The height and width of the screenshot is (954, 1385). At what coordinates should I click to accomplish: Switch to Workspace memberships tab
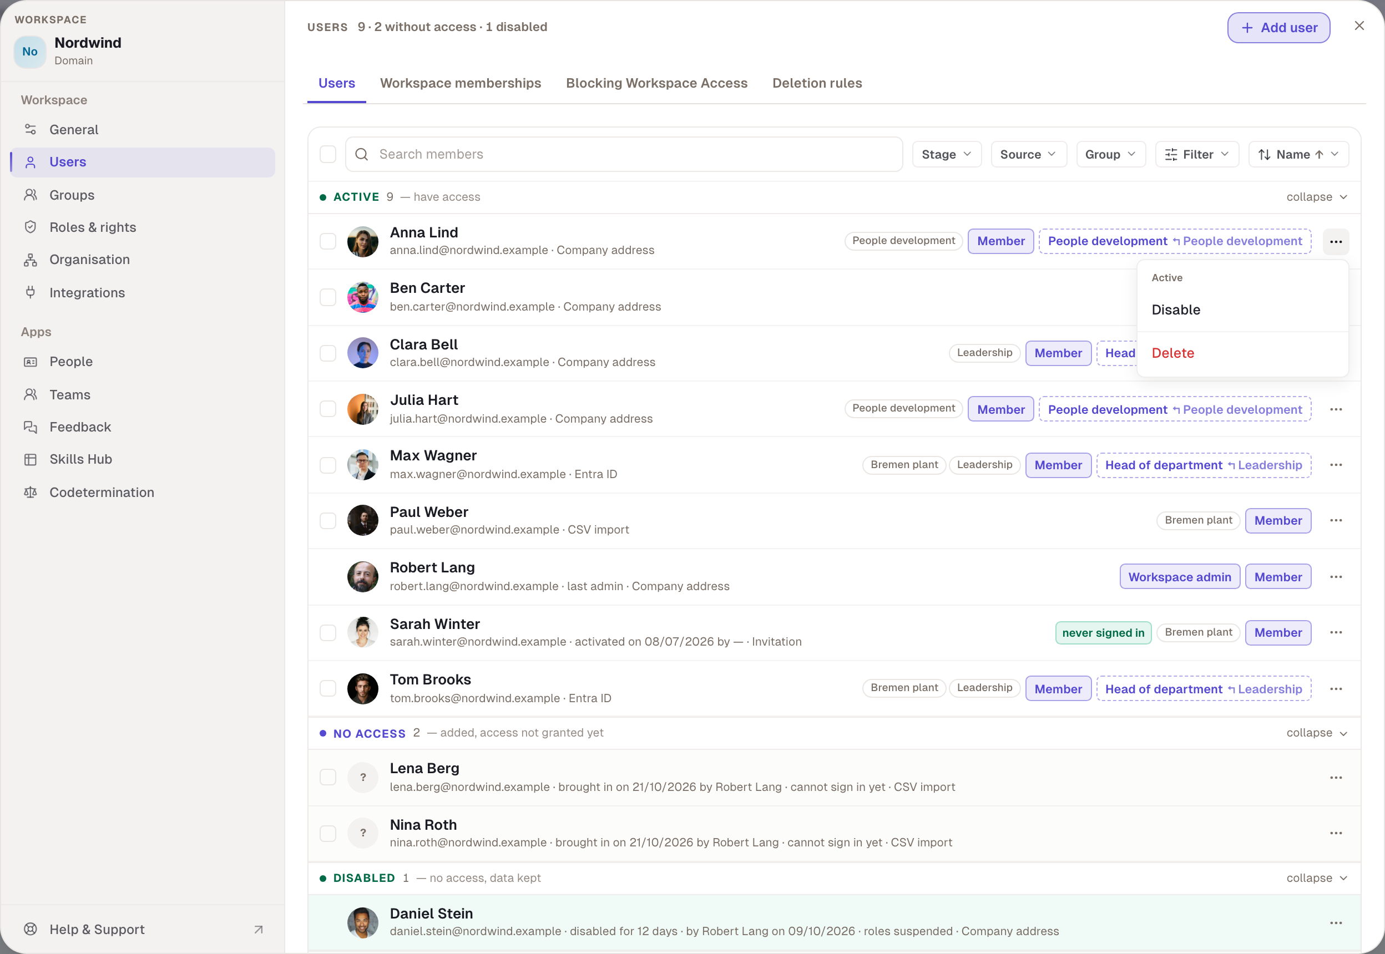click(461, 83)
